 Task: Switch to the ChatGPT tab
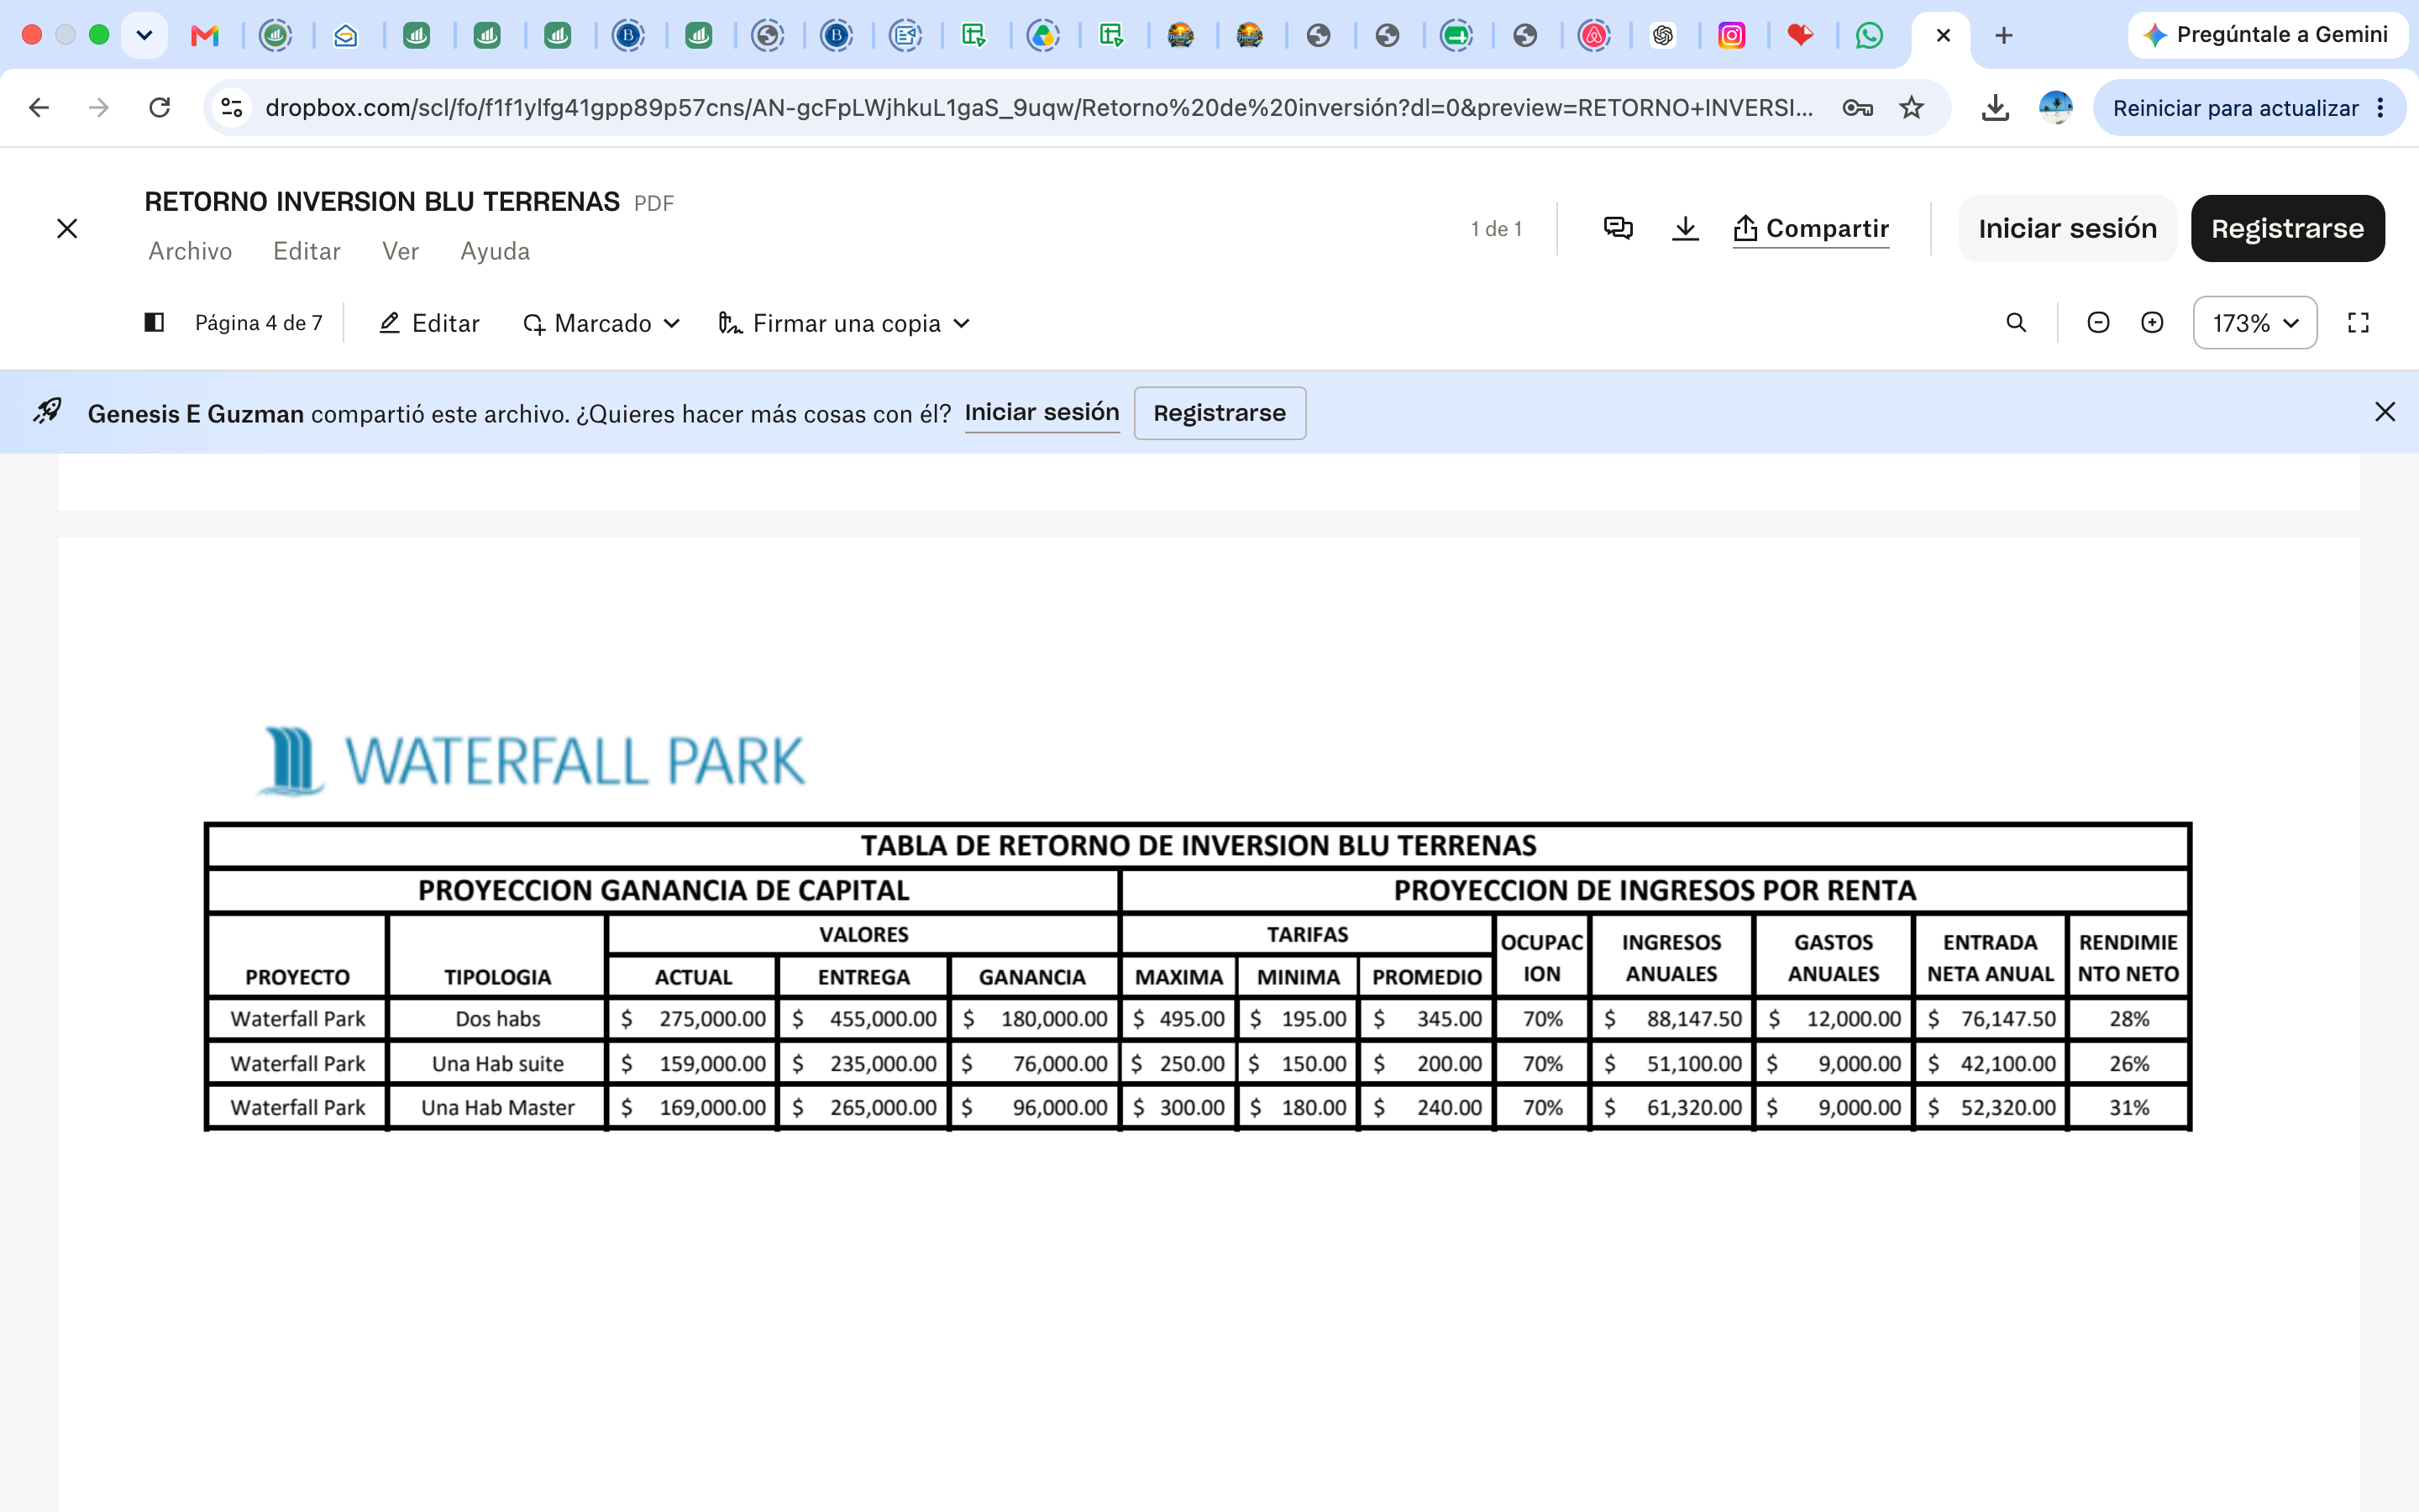[x=1662, y=36]
